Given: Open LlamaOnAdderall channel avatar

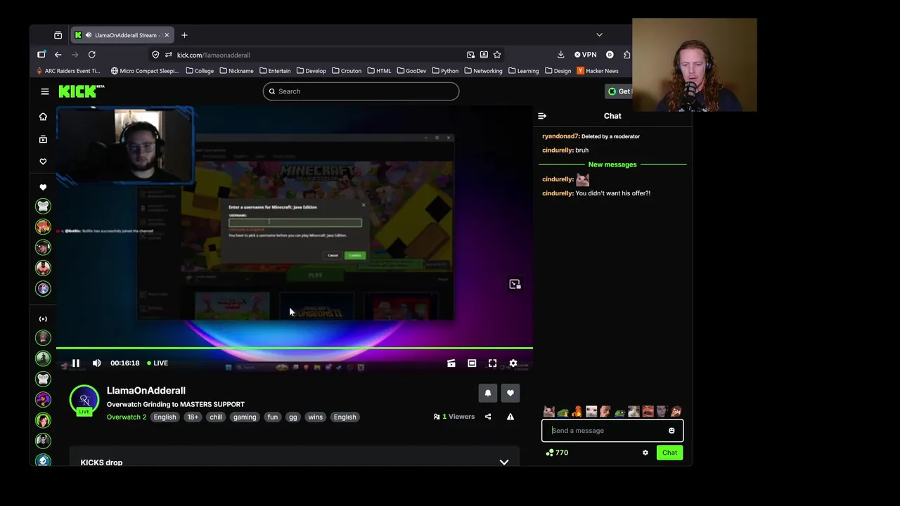Looking at the screenshot, I should coord(84,399).
